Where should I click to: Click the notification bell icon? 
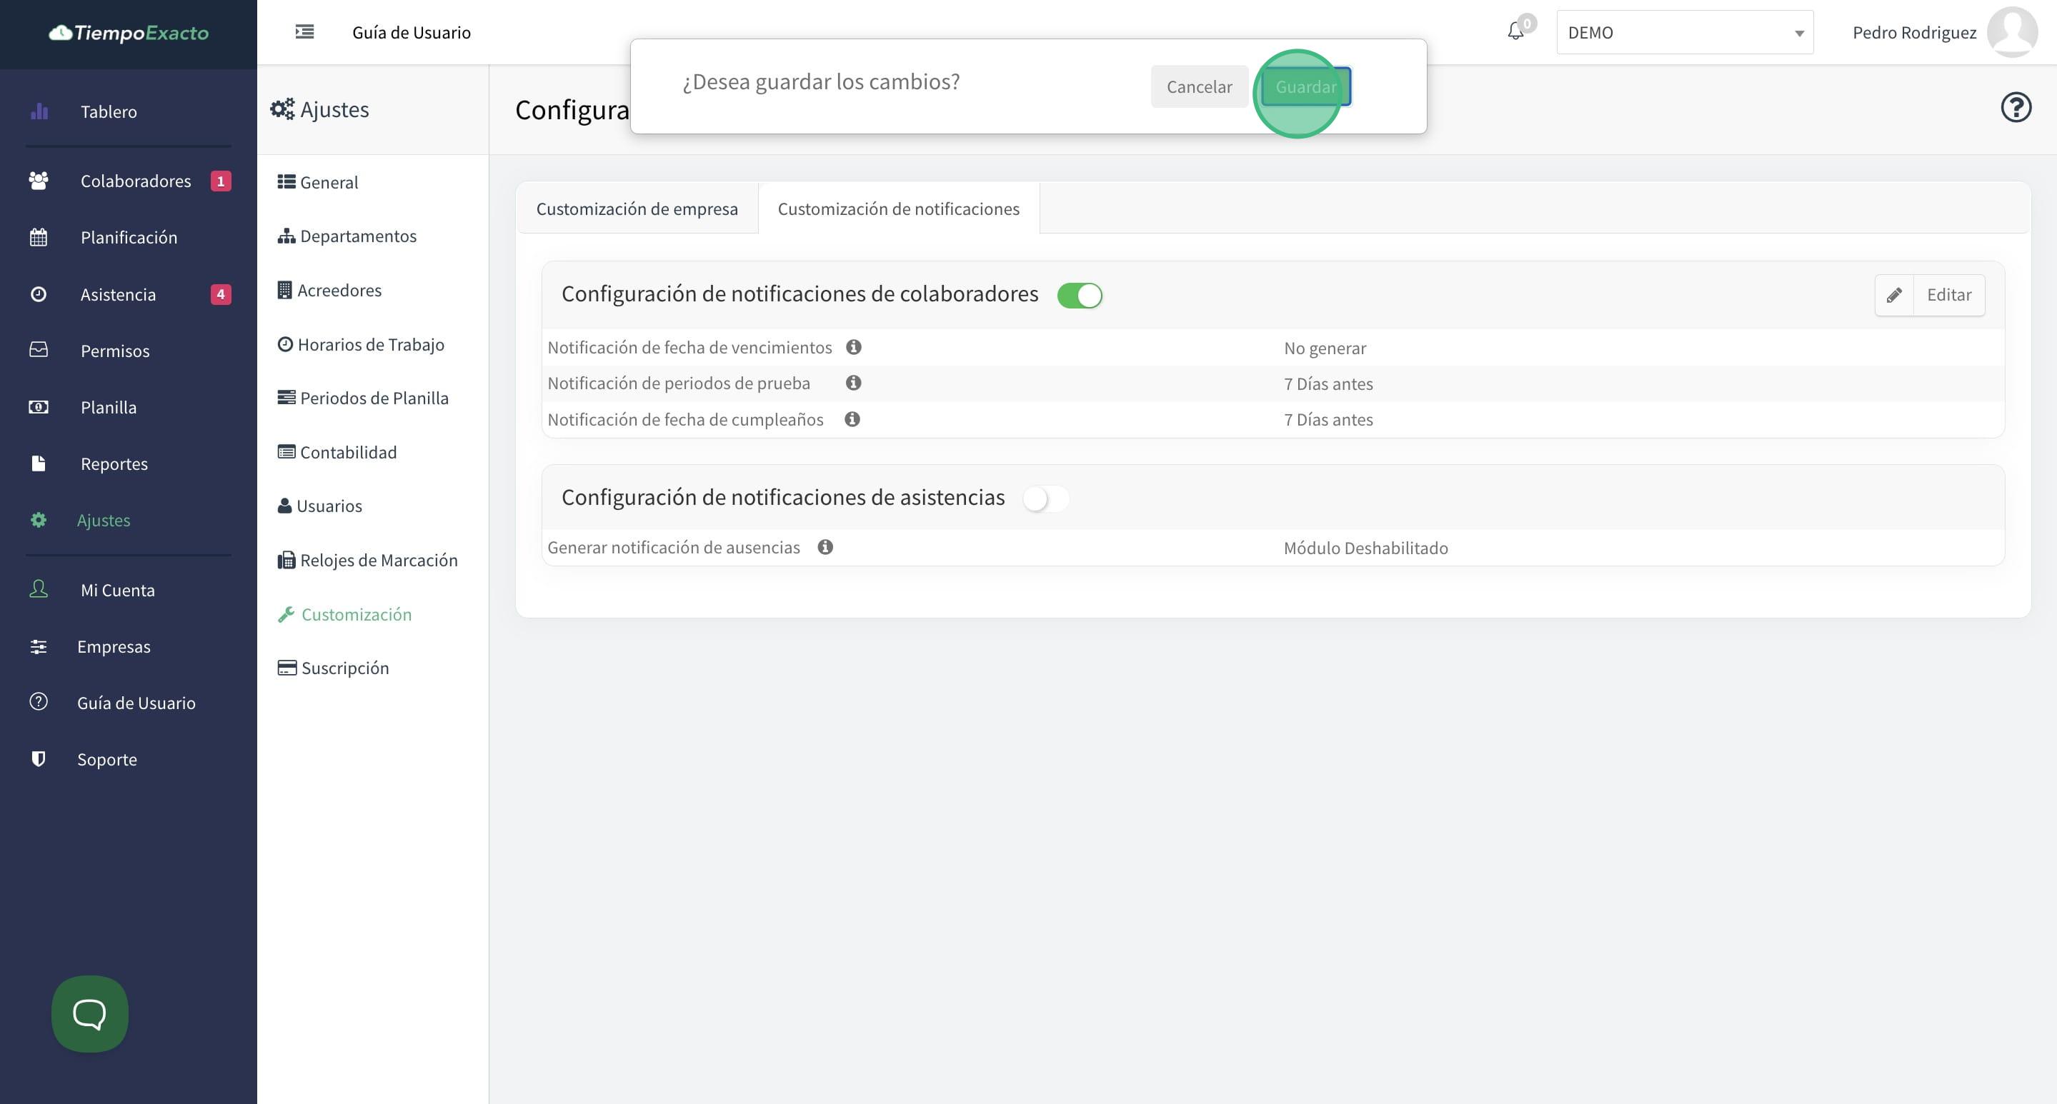(x=1515, y=32)
